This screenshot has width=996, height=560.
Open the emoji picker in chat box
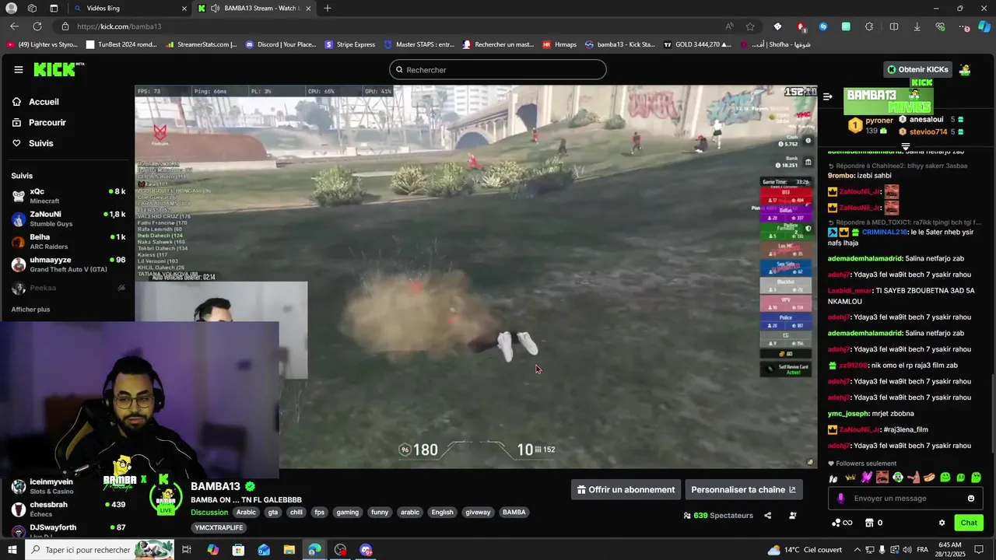coord(971,499)
